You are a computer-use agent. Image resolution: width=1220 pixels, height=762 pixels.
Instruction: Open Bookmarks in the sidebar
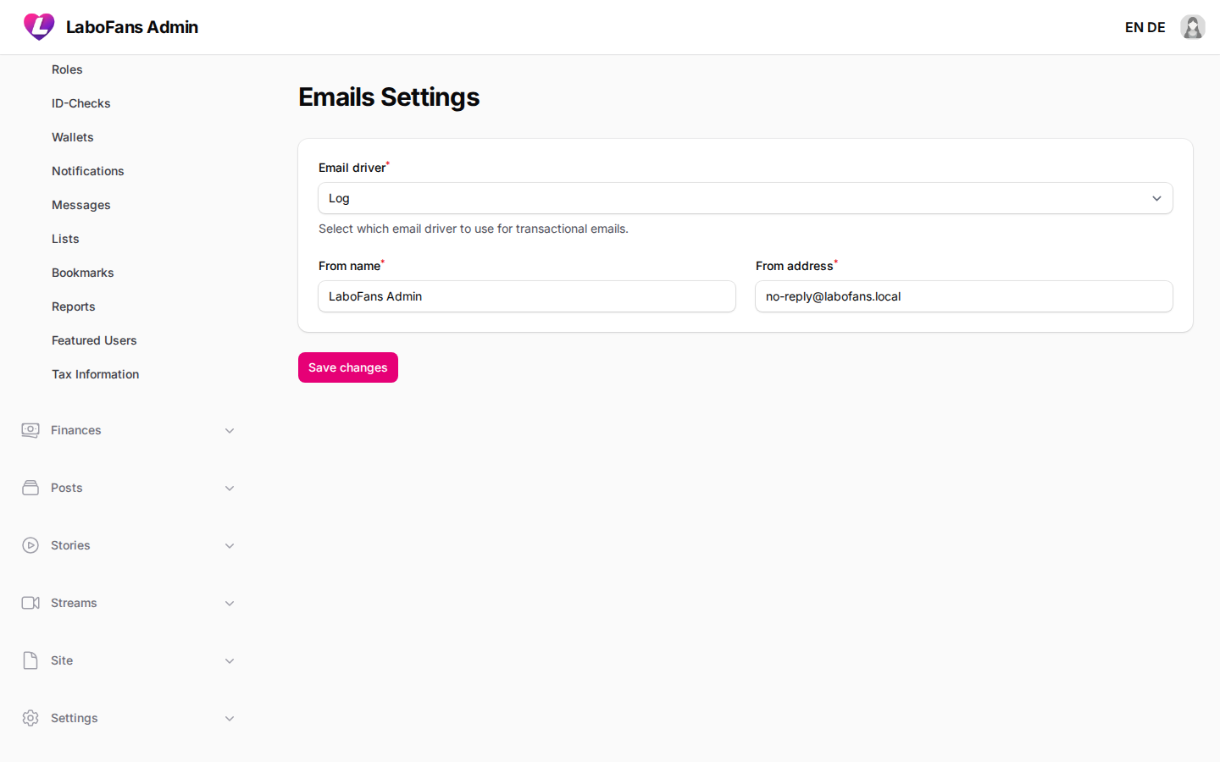[83, 273]
